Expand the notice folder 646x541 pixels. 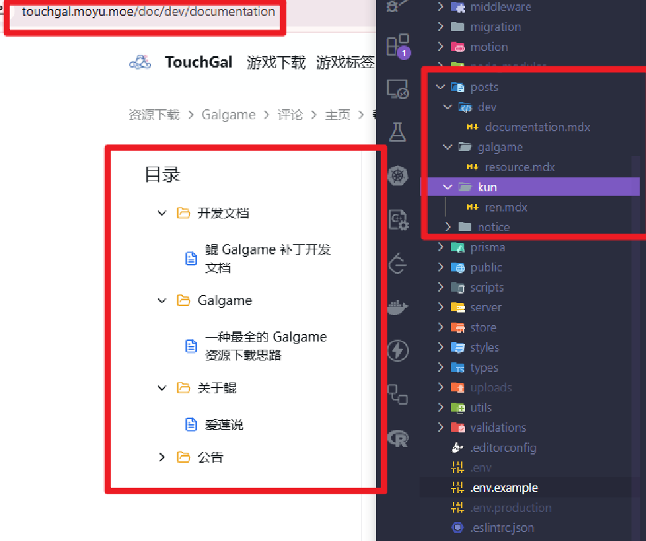[448, 227]
